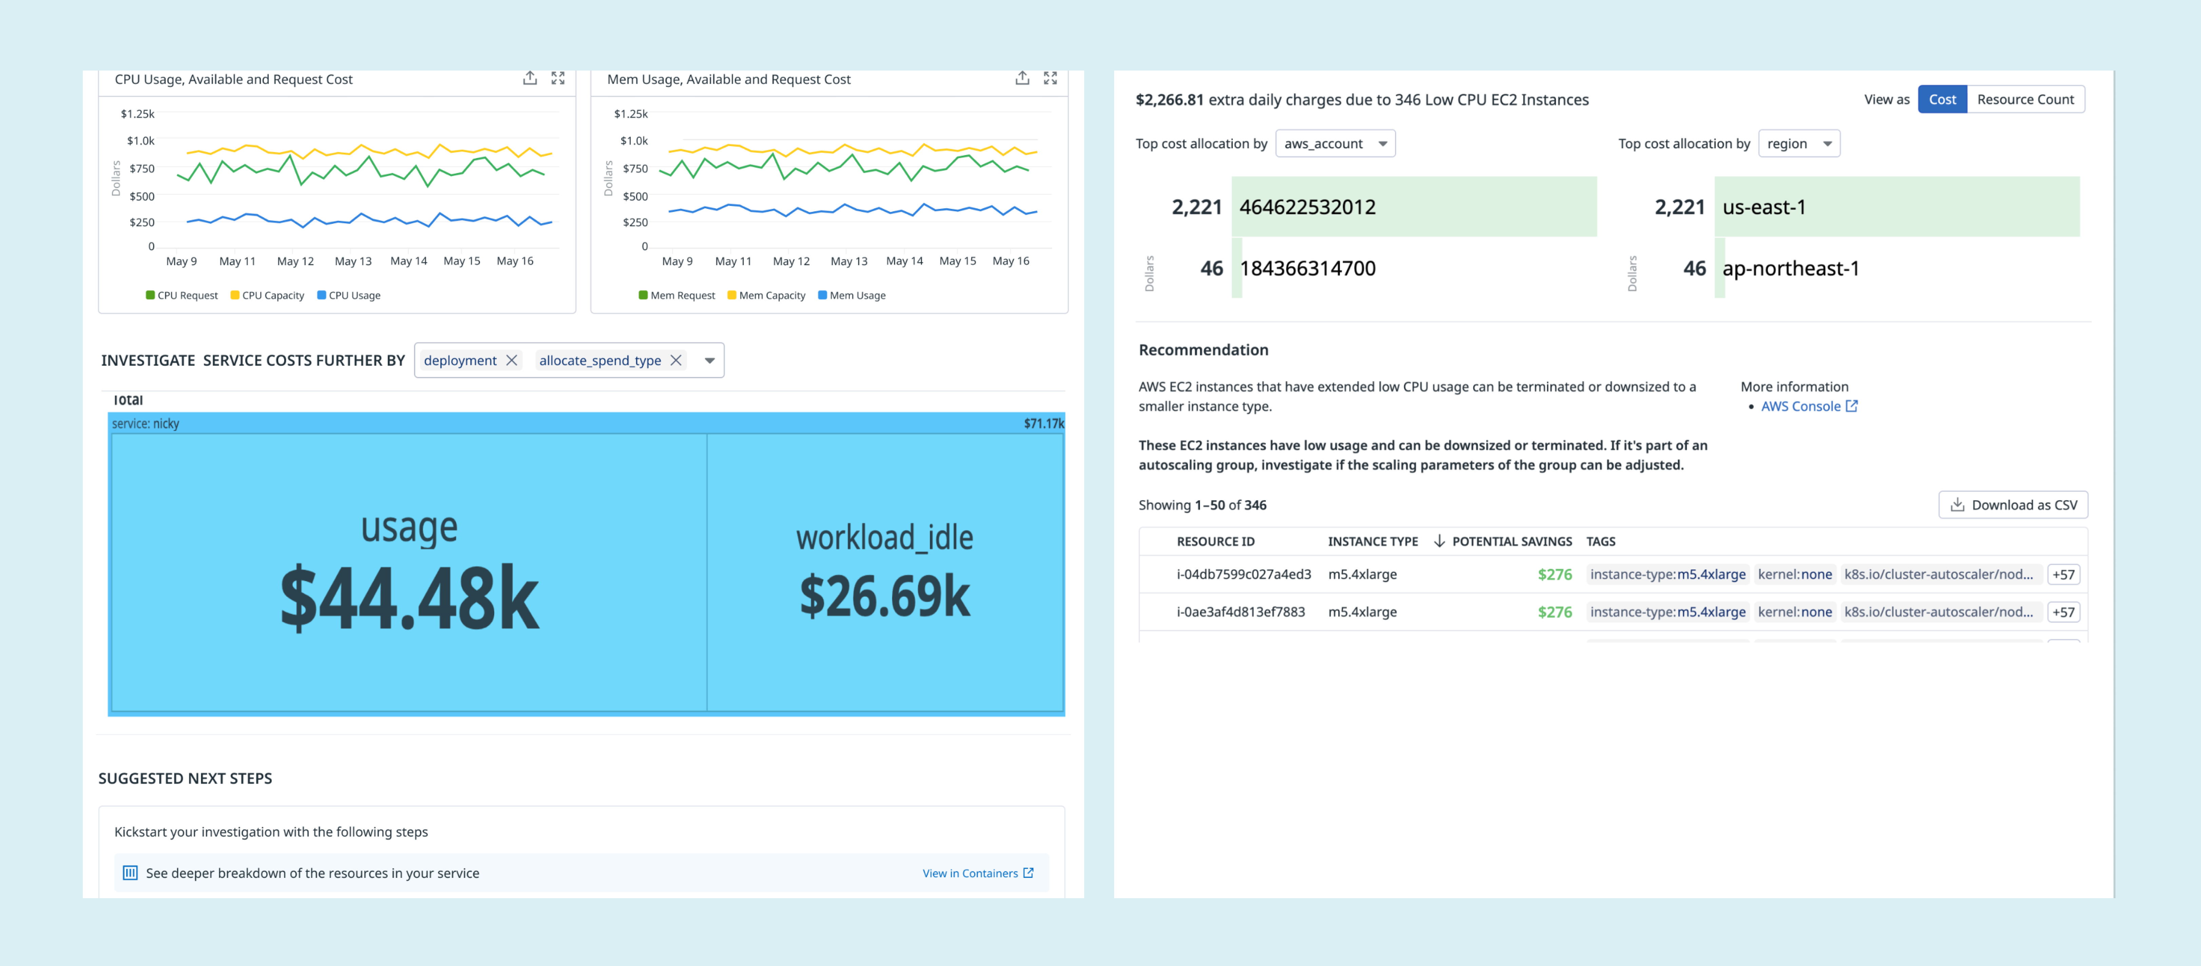Toggle CPU Request legend series
The width and height of the screenshot is (2201, 966).
pos(181,295)
